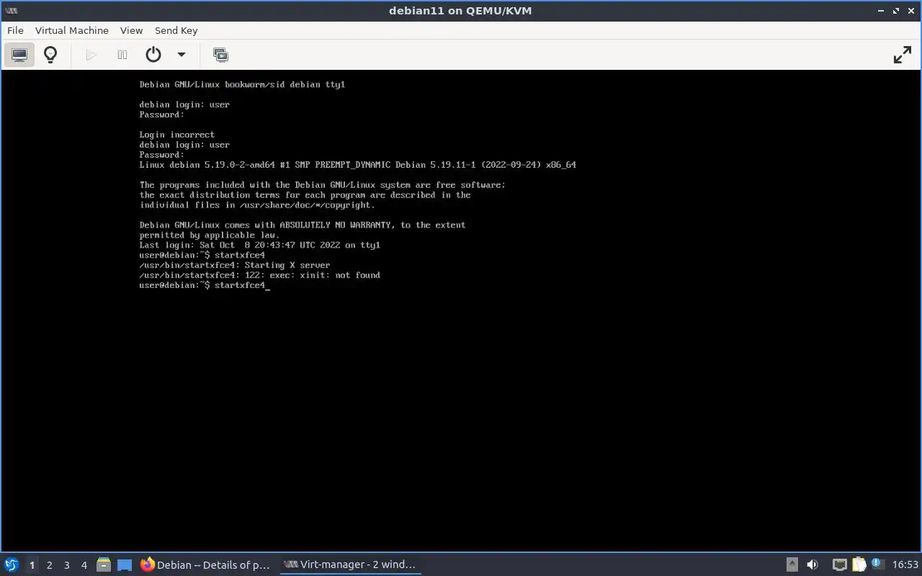This screenshot has height=576, width=922.
Task: Click the 'Starting X server' console line
Action: pyautogui.click(x=235, y=265)
